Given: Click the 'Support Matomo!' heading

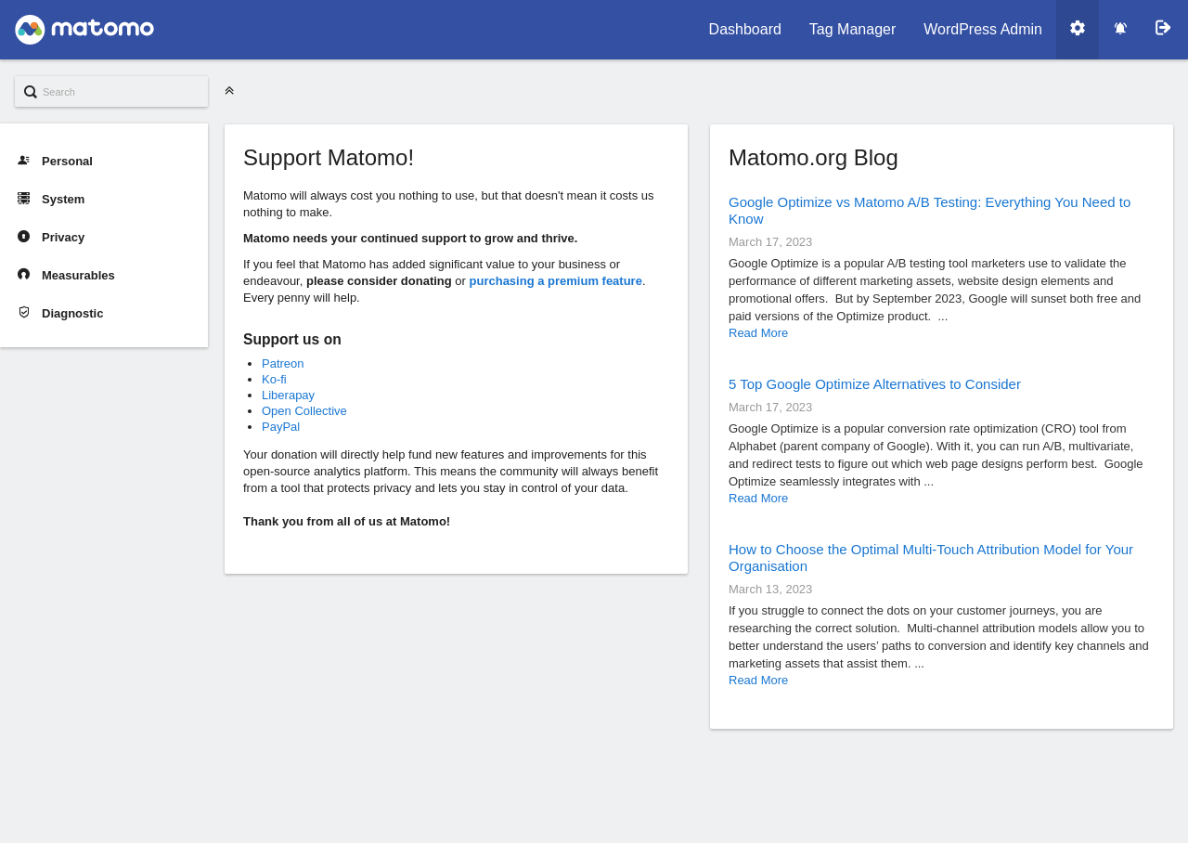Looking at the screenshot, I should point(329,158).
